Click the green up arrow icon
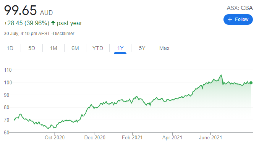 [53, 23]
